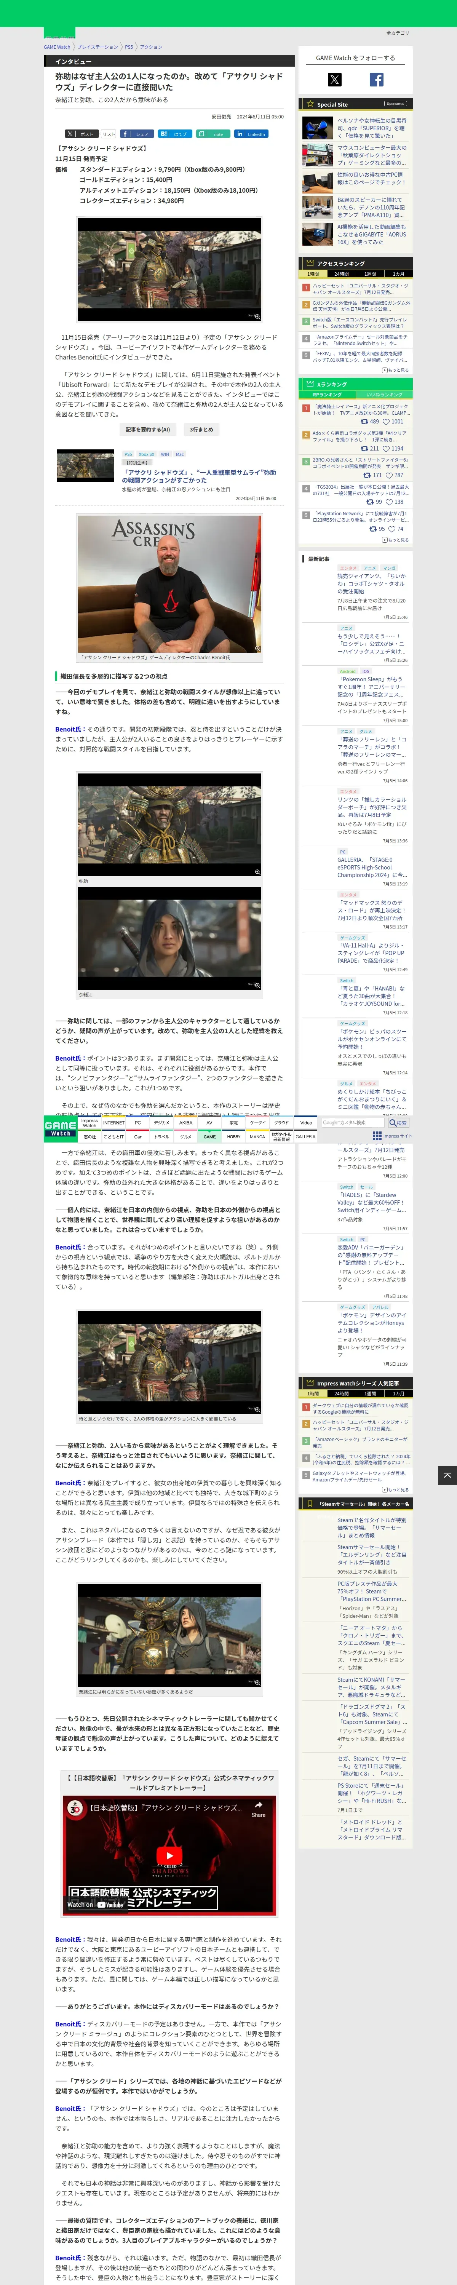Enlarge the Naoe character close-up image
Viewport: 457px width, 2285px height.
pos(169,938)
